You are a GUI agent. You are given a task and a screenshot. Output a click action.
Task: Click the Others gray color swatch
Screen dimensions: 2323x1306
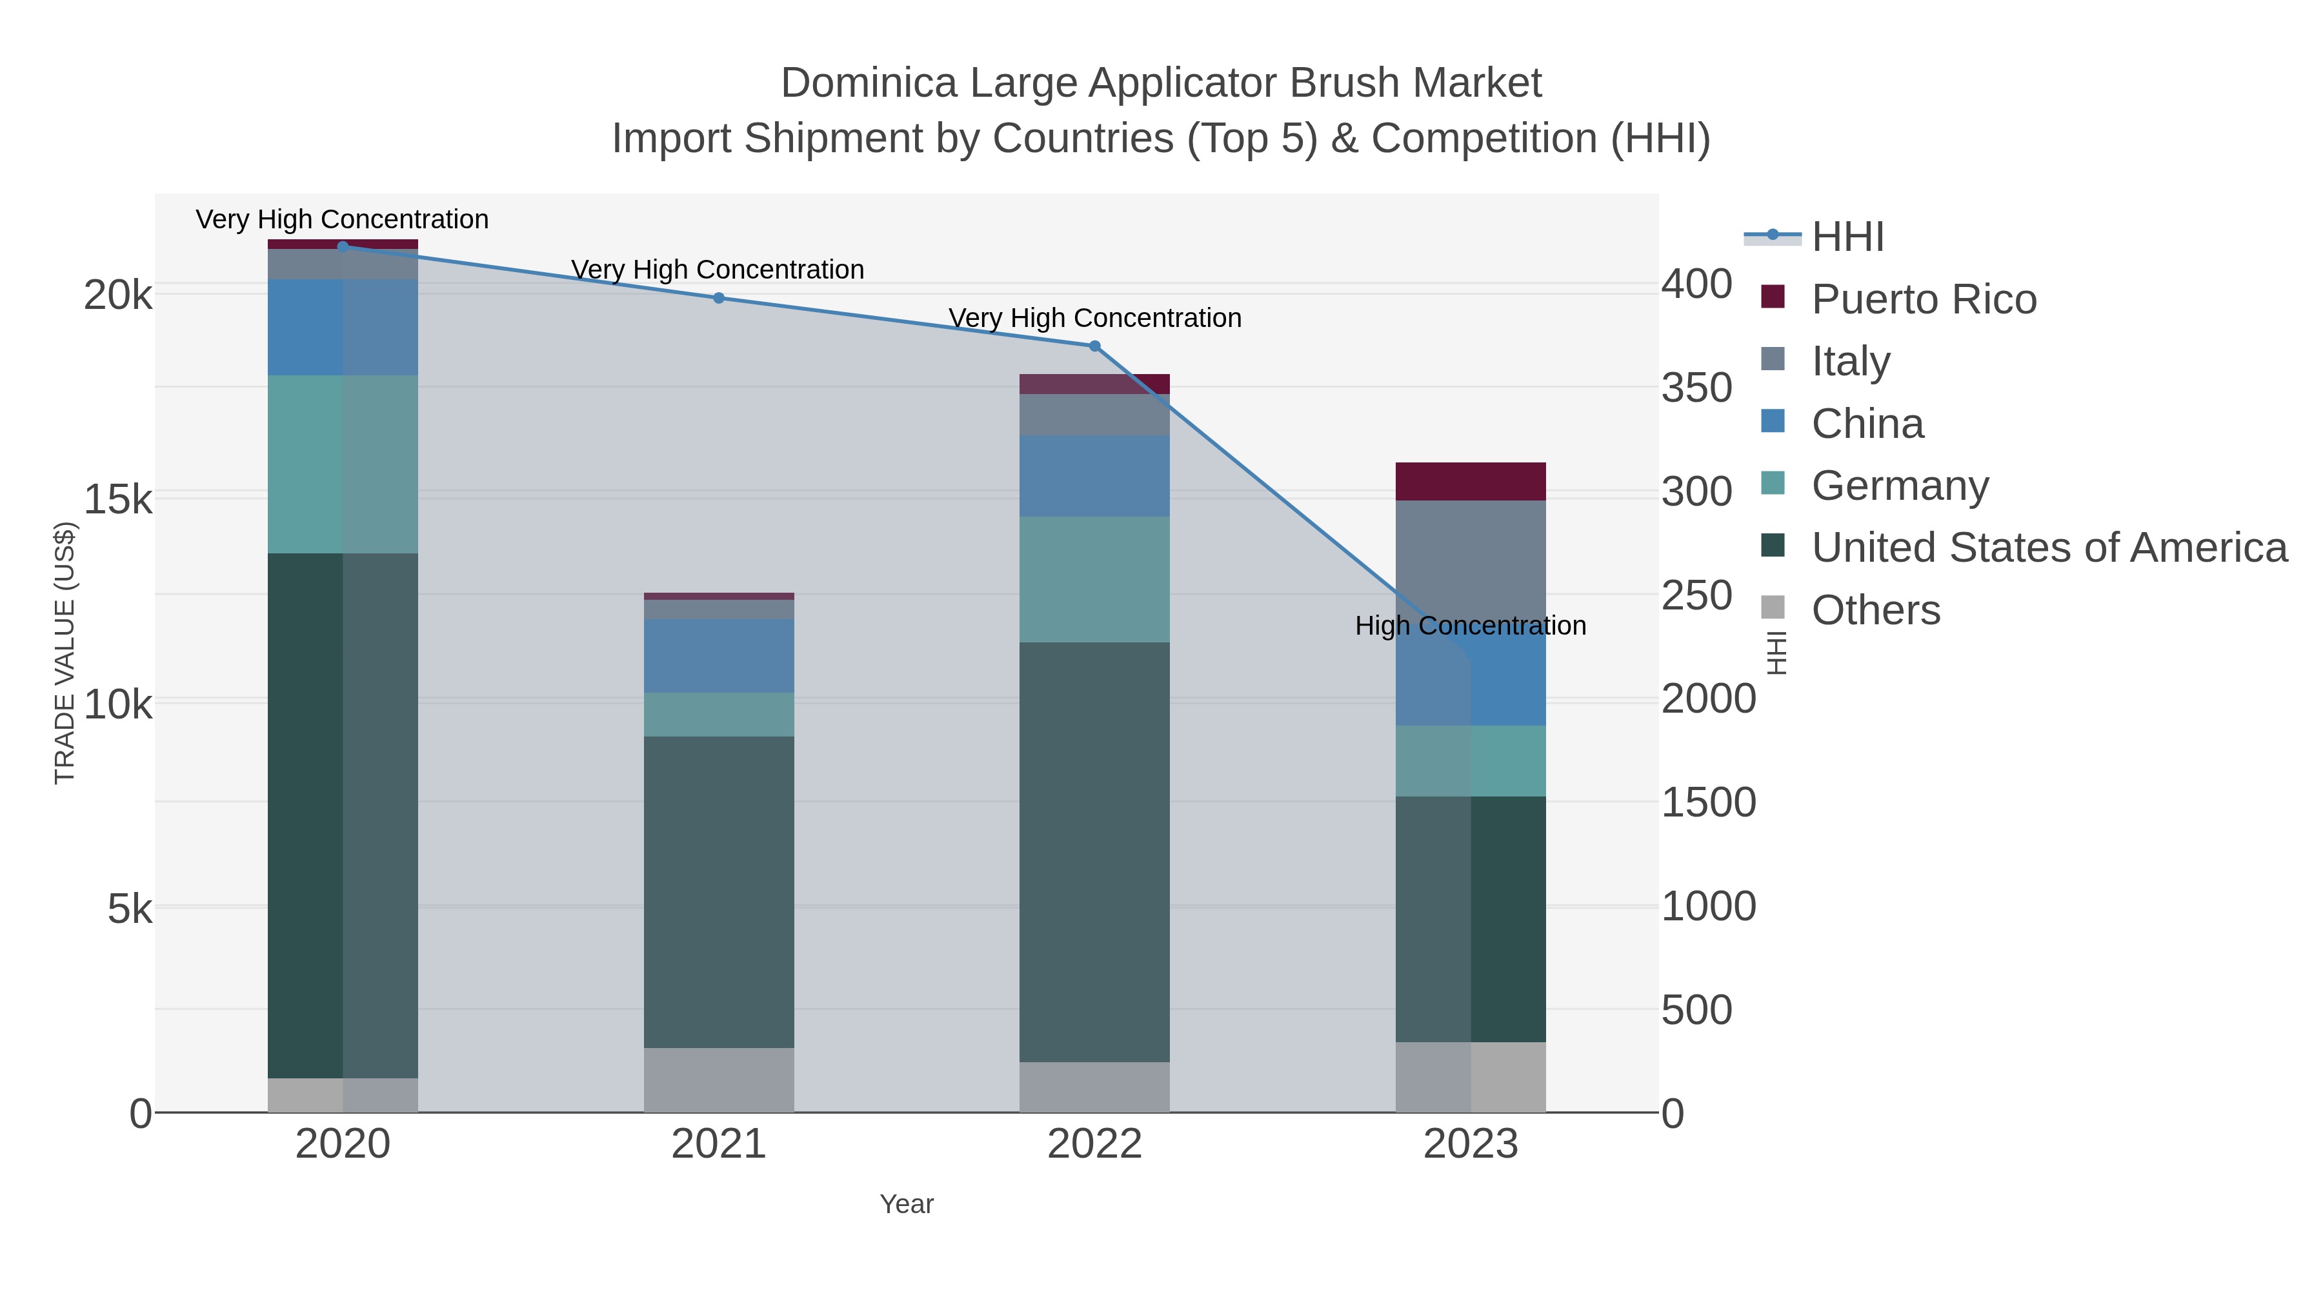point(1773,608)
